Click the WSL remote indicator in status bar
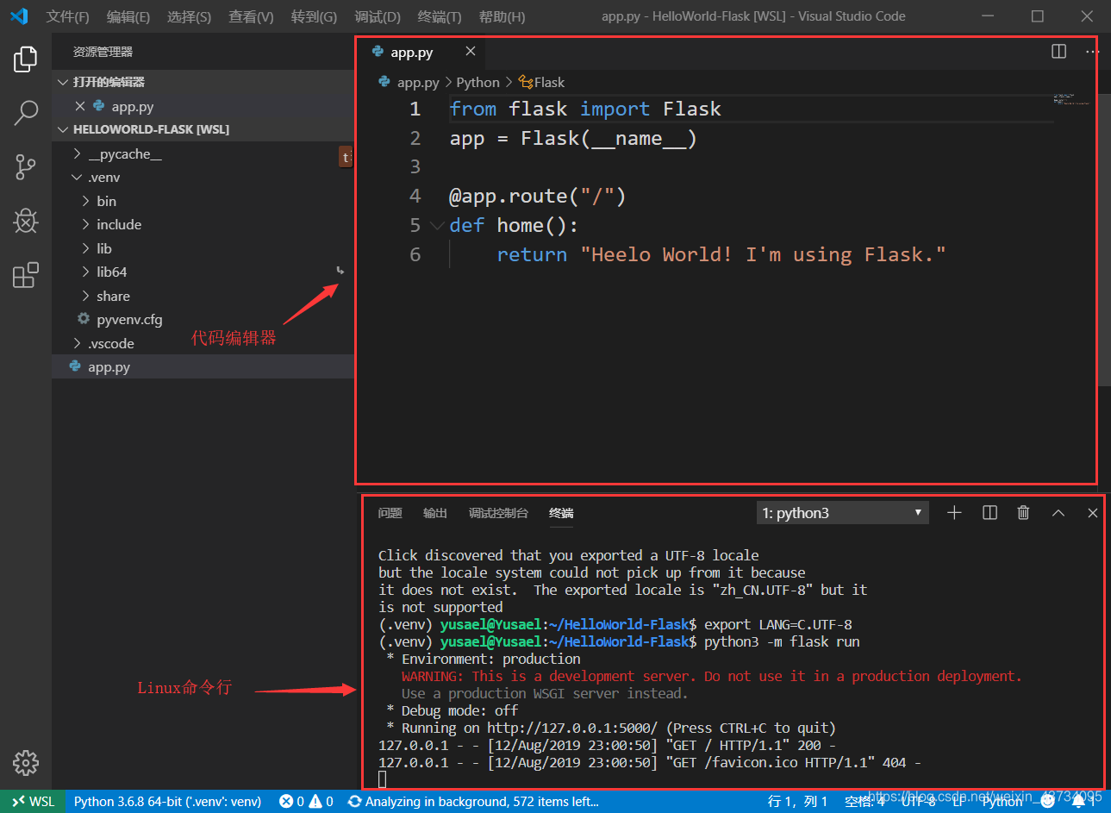Image resolution: width=1111 pixels, height=813 pixels. click(33, 802)
